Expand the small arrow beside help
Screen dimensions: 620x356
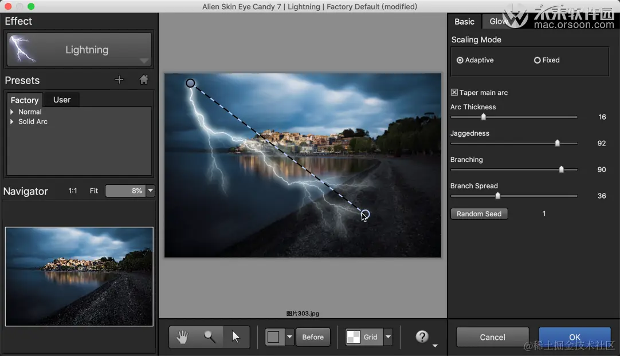click(435, 346)
